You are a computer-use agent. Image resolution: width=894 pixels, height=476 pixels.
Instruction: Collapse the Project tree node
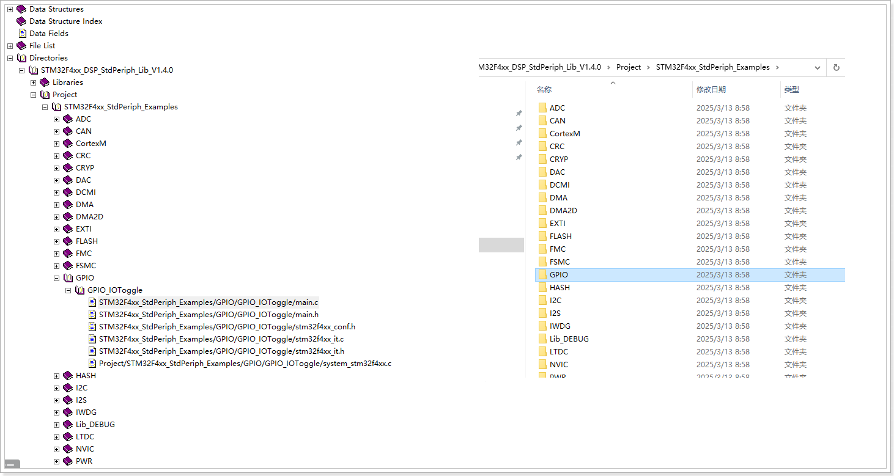click(x=33, y=95)
